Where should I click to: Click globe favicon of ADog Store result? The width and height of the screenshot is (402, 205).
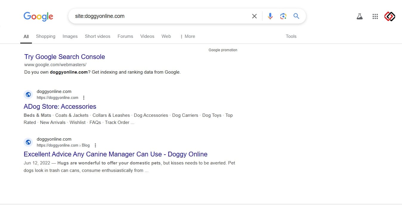pos(28,94)
